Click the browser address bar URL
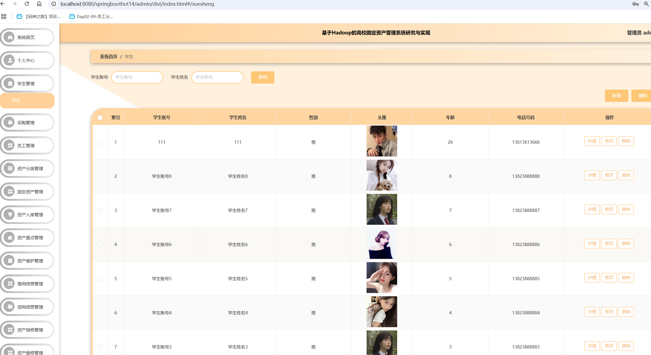 pyautogui.click(x=137, y=4)
